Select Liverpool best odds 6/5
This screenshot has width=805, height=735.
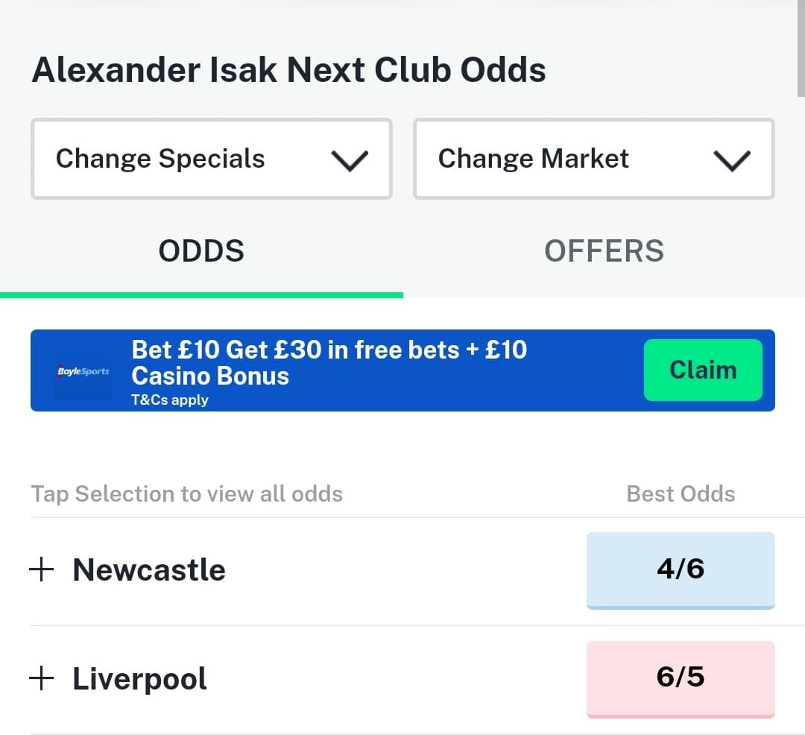[681, 679]
